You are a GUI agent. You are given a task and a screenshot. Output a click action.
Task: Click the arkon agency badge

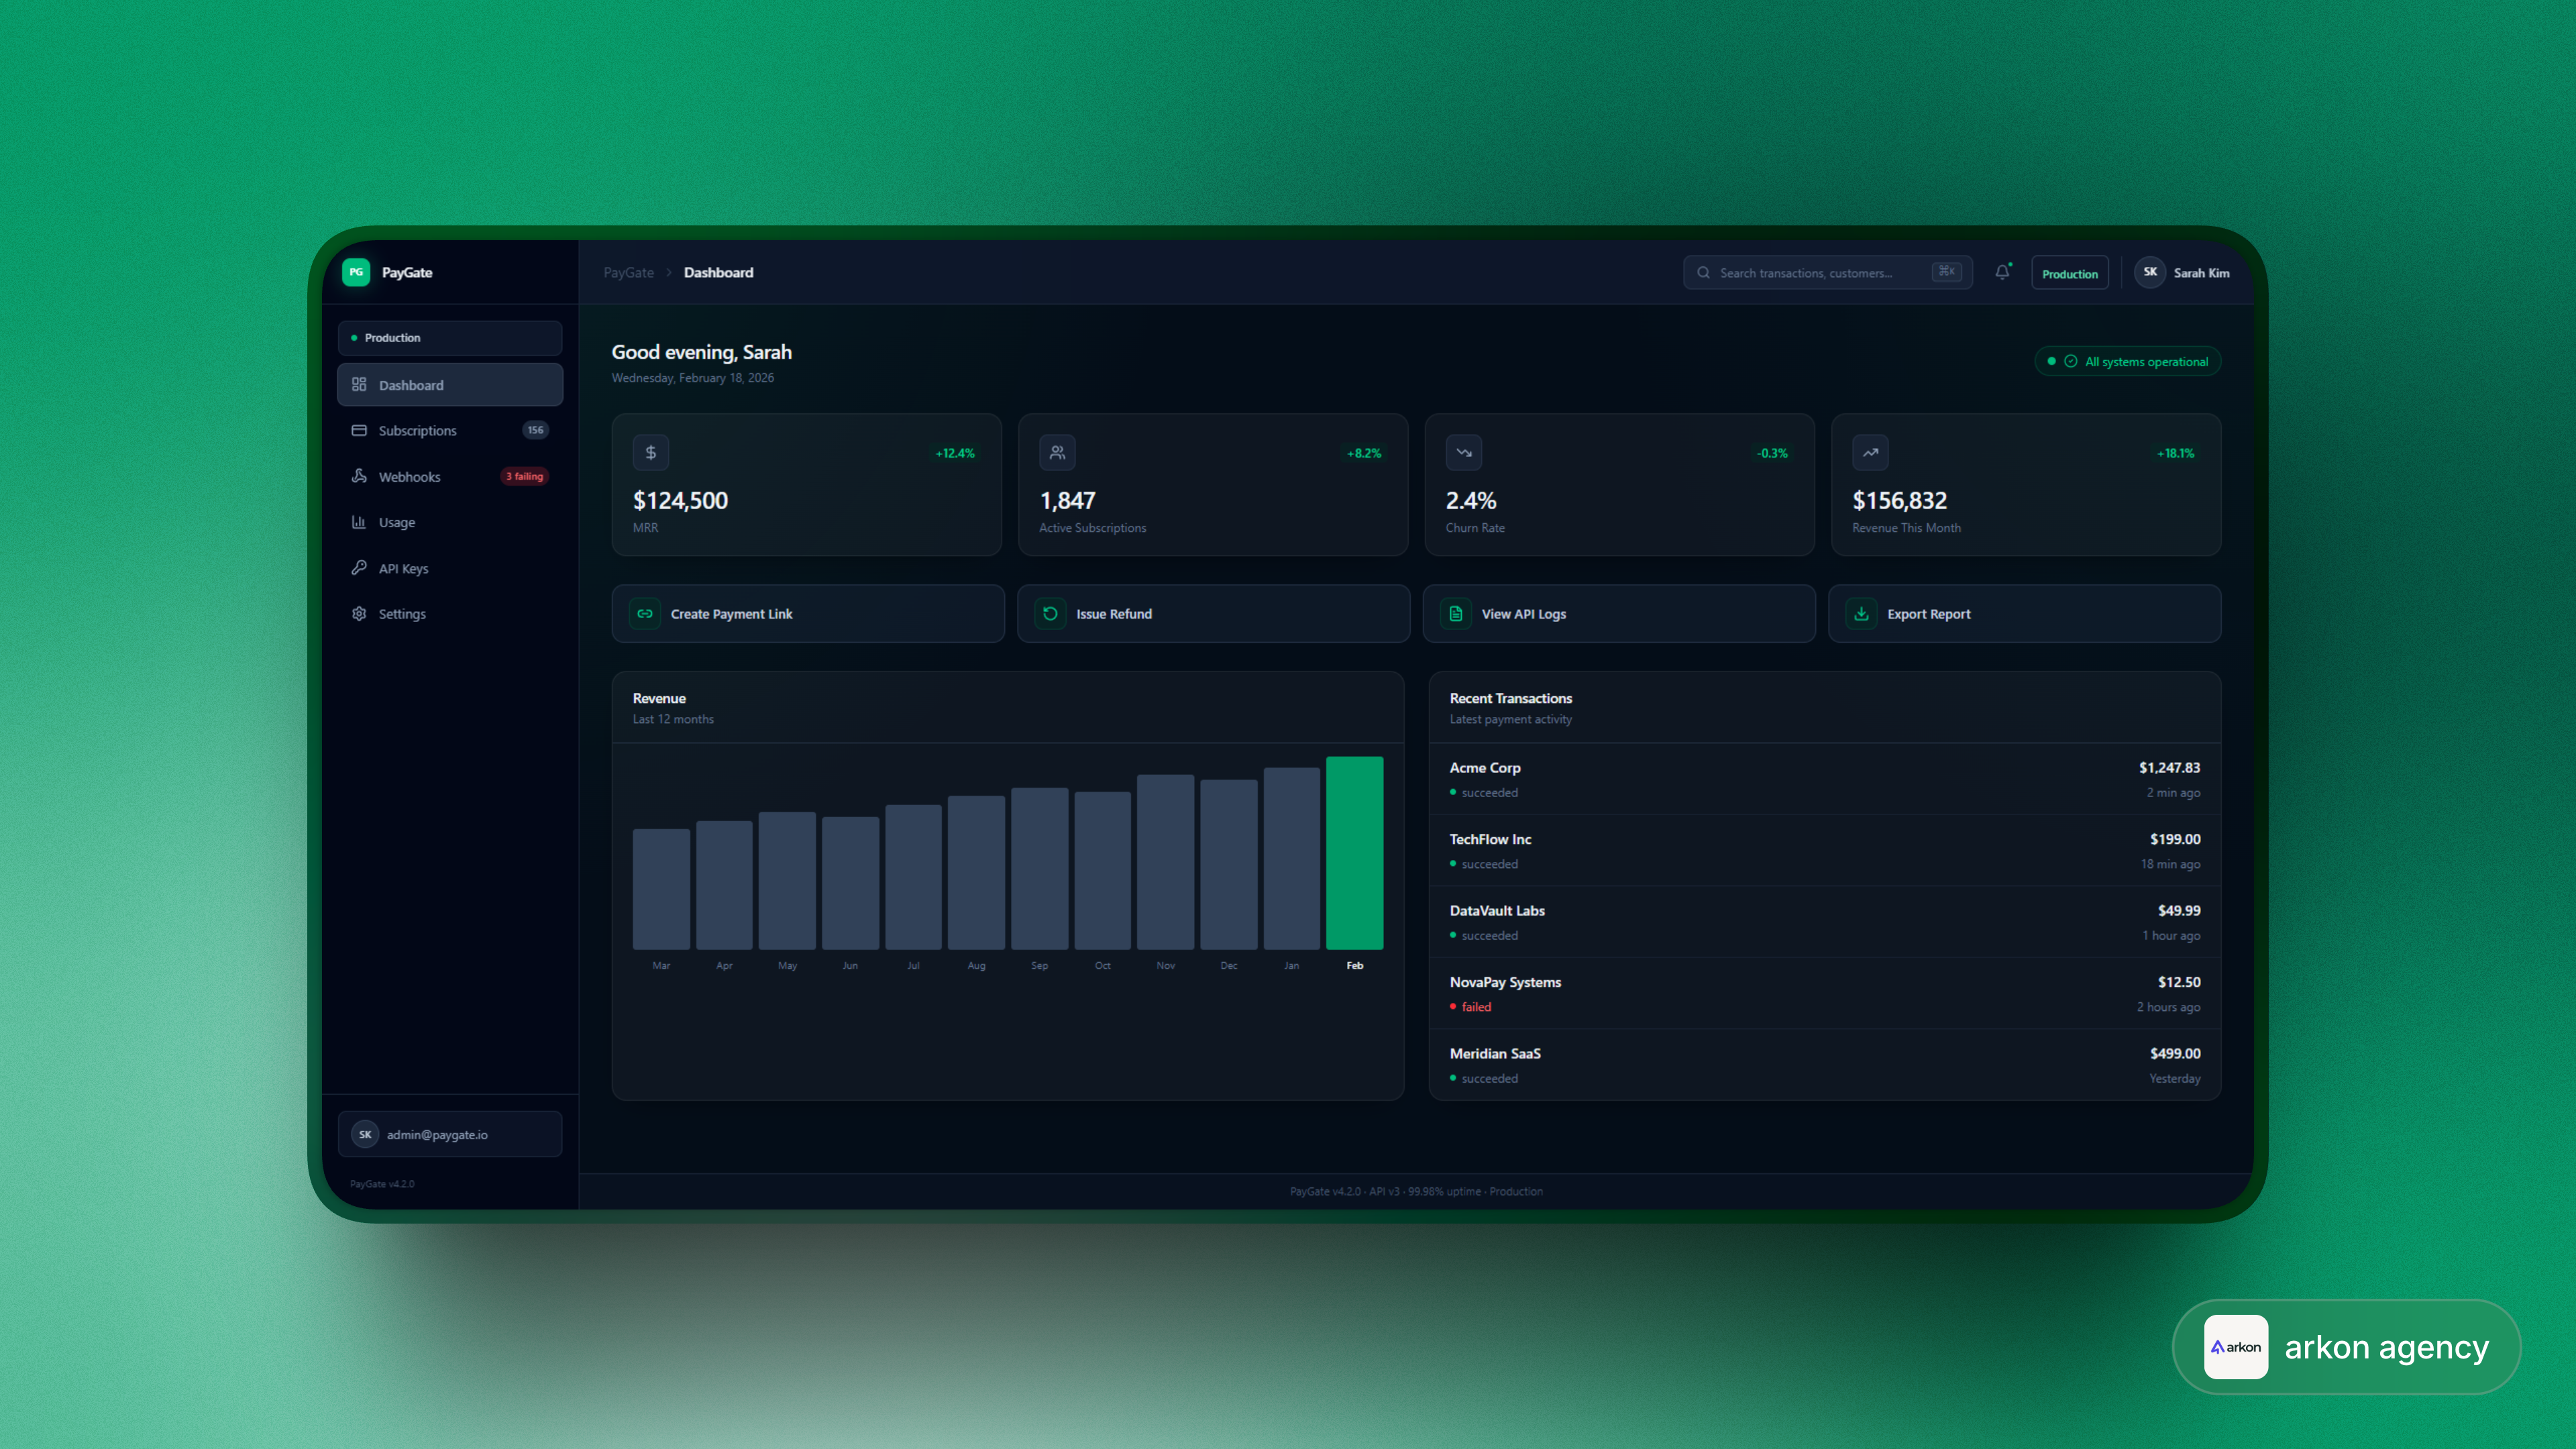2346,1346
